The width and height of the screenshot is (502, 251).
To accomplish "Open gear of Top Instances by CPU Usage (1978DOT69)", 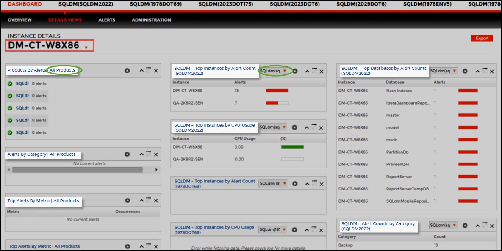I will point(294,229).
